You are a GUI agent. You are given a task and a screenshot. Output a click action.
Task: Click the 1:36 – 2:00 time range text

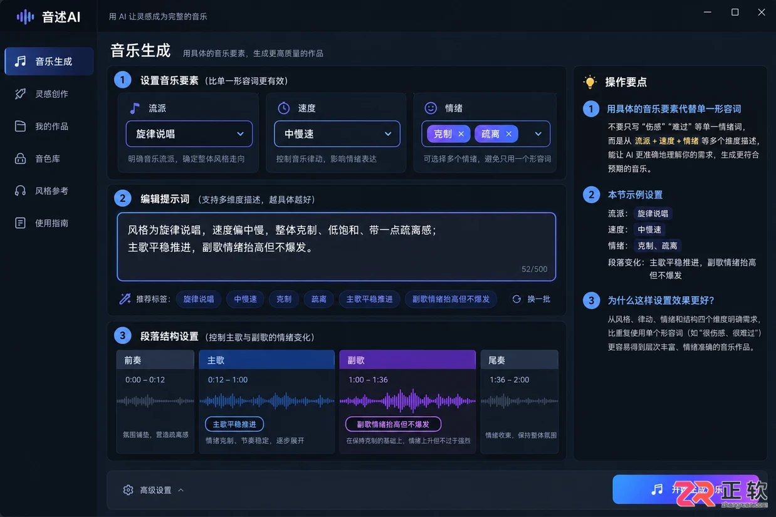pyautogui.click(x=509, y=380)
